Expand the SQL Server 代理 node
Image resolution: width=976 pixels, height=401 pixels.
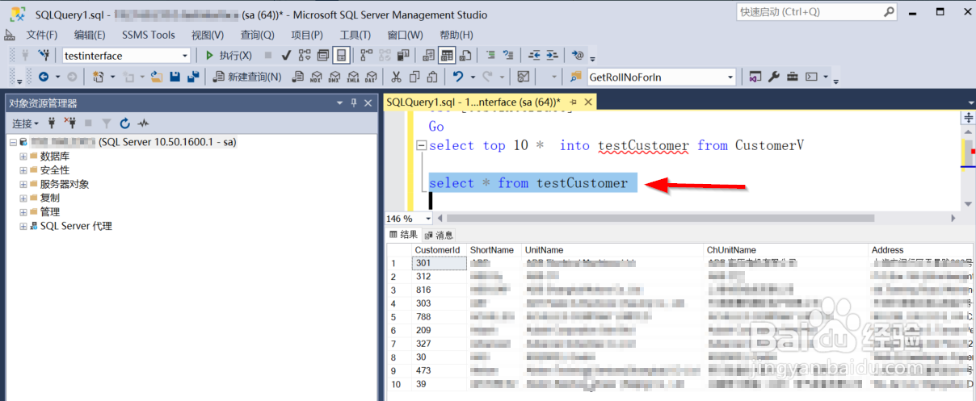[23, 226]
